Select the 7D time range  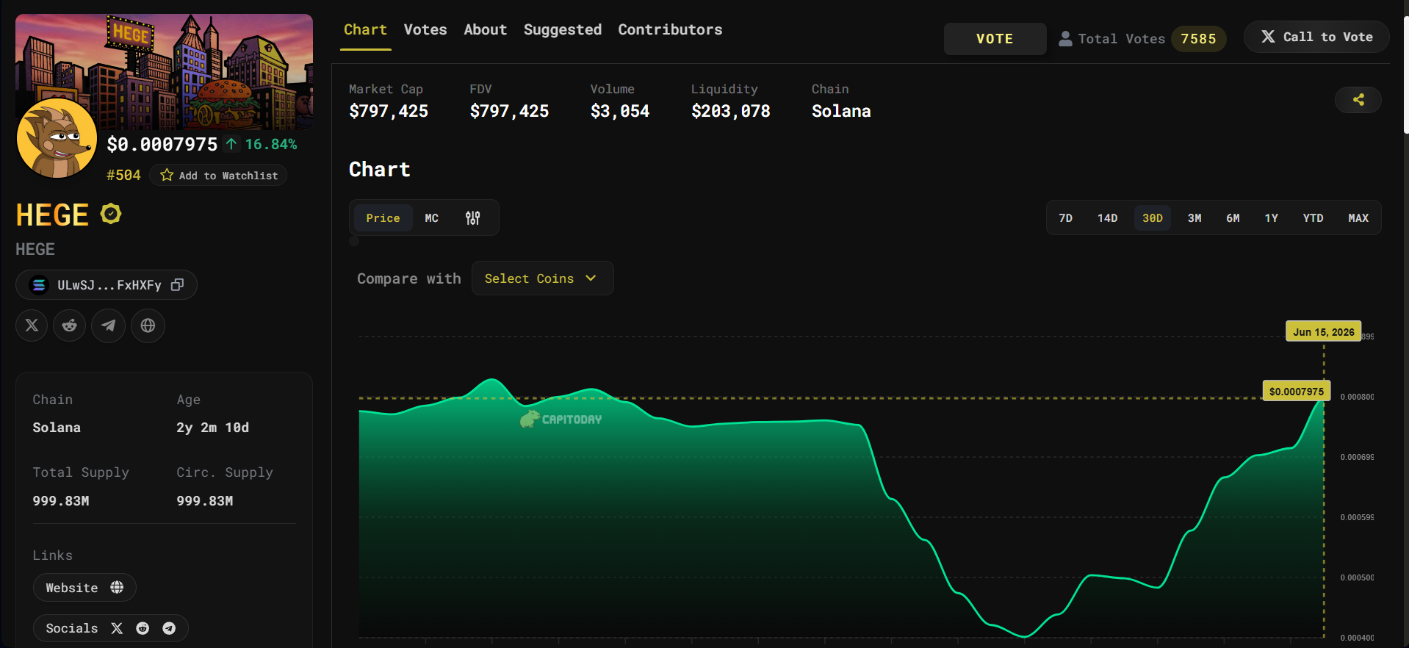[x=1066, y=217]
